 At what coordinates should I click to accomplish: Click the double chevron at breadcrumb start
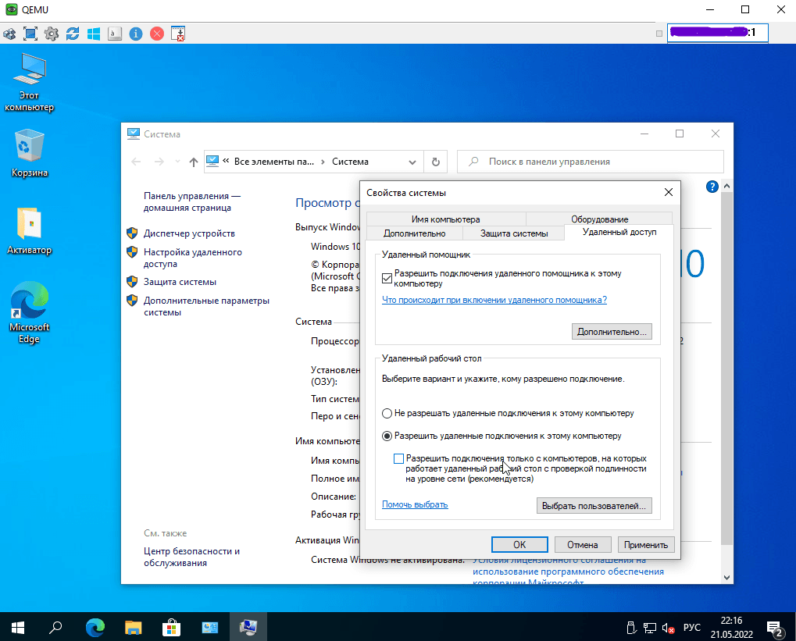226,162
